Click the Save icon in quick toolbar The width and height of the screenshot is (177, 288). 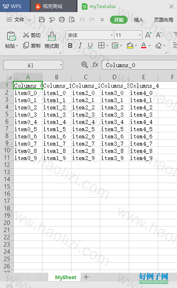[42, 19]
